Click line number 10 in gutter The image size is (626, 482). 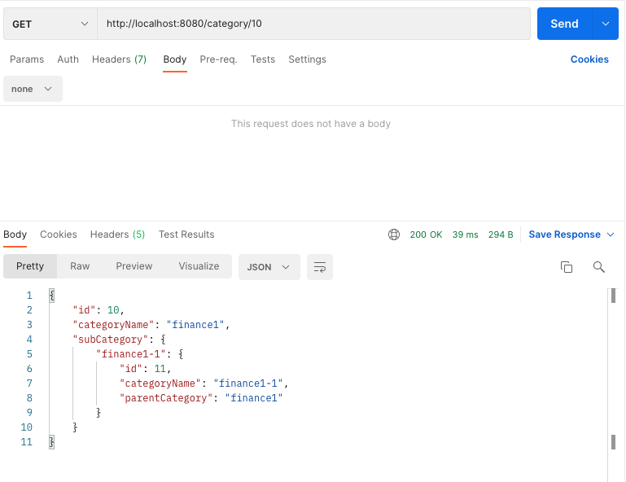point(26,427)
